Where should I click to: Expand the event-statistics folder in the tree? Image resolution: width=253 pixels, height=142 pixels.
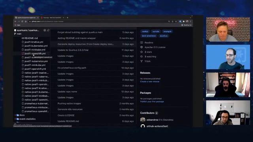tap(15, 119)
